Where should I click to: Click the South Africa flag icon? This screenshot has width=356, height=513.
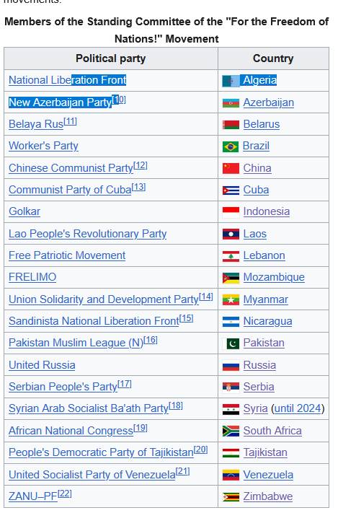[231, 431]
